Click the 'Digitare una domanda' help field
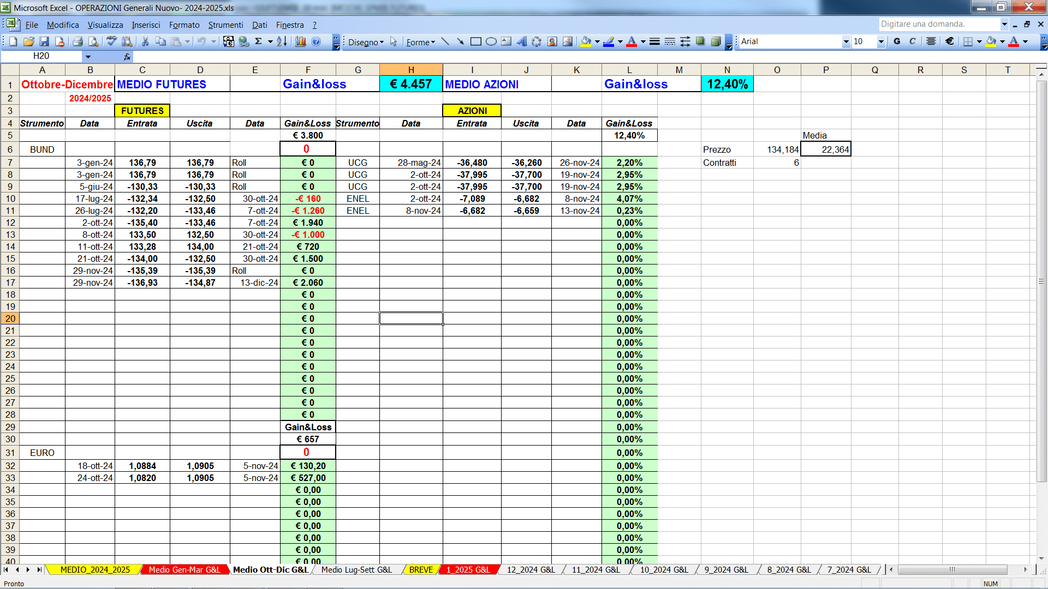The width and height of the screenshot is (1048, 589). [x=939, y=24]
